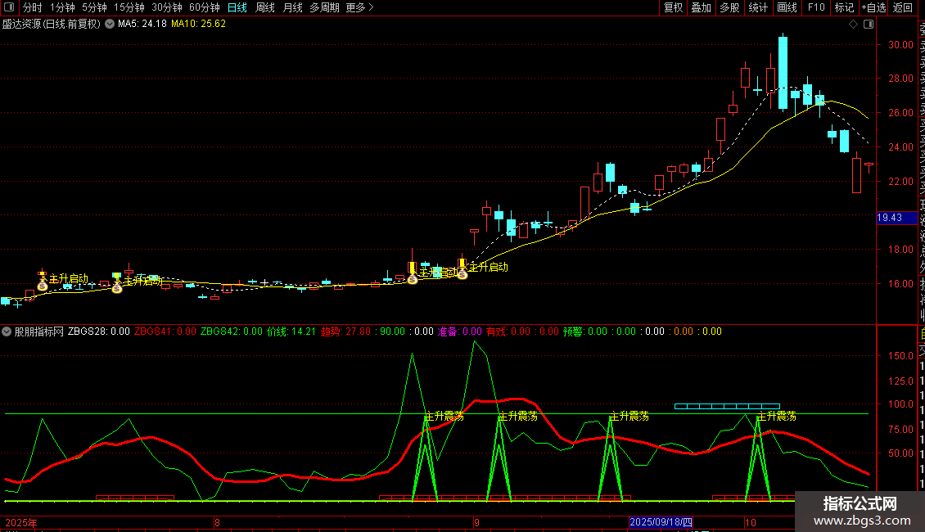
Task: Click the cyan block bar above the 100.0 line
Action: click(x=727, y=407)
